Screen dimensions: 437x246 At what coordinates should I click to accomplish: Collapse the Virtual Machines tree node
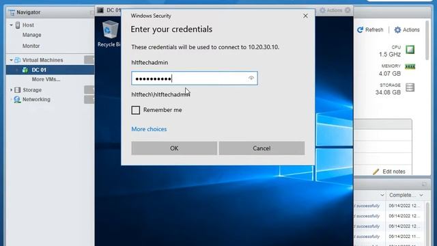tap(11, 60)
